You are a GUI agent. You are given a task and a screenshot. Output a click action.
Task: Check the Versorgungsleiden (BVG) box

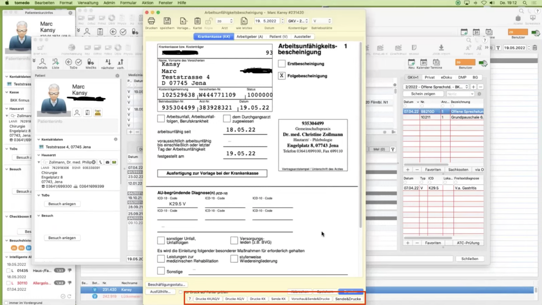234,240
